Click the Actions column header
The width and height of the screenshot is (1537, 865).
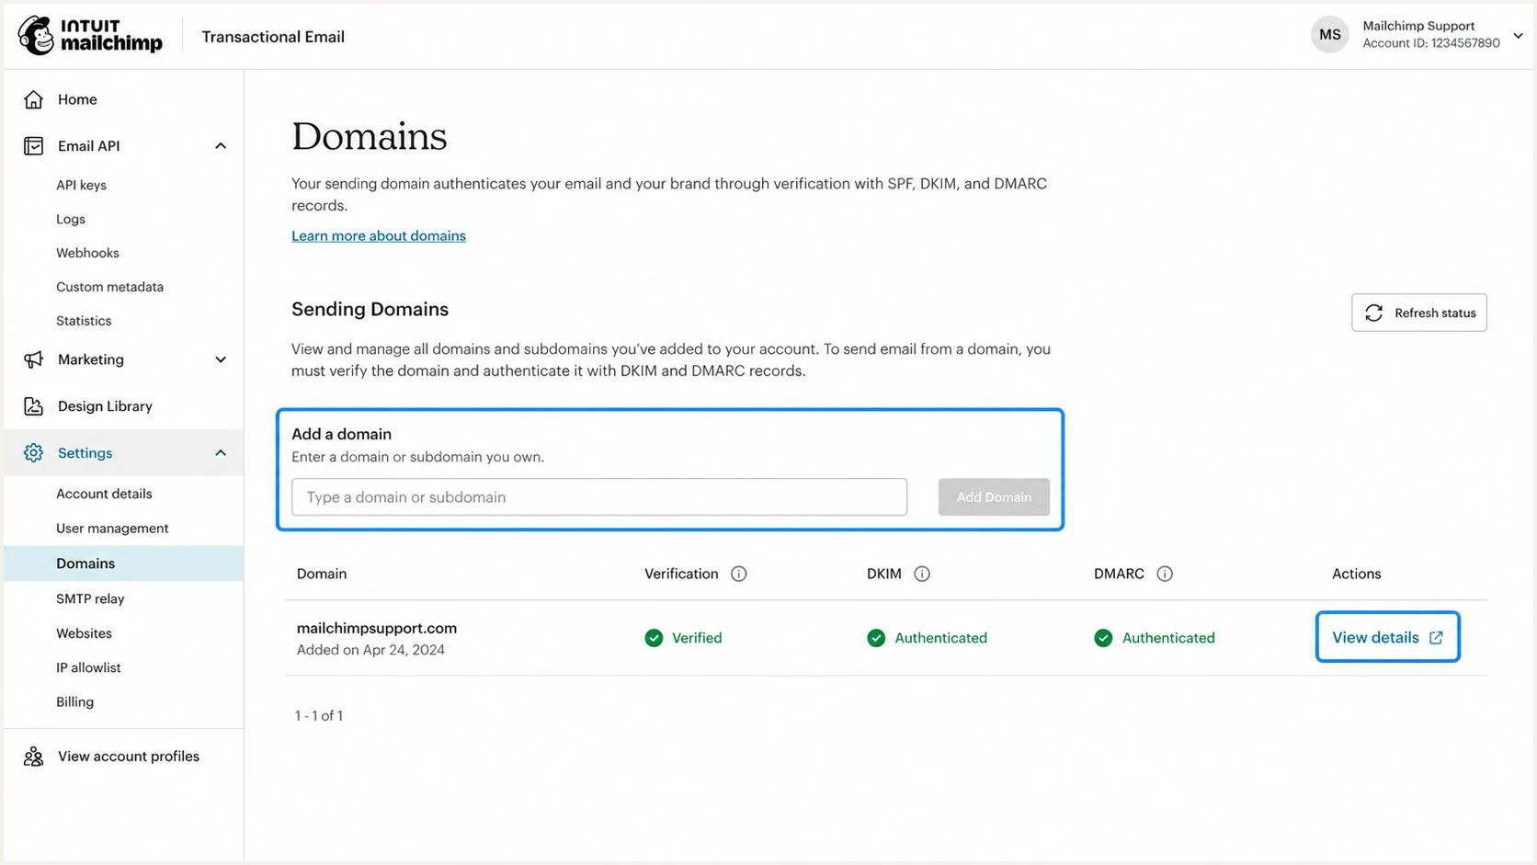coord(1357,574)
